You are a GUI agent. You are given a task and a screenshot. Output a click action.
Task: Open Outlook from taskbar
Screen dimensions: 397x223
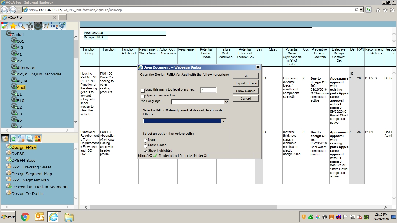click(x=40, y=217)
